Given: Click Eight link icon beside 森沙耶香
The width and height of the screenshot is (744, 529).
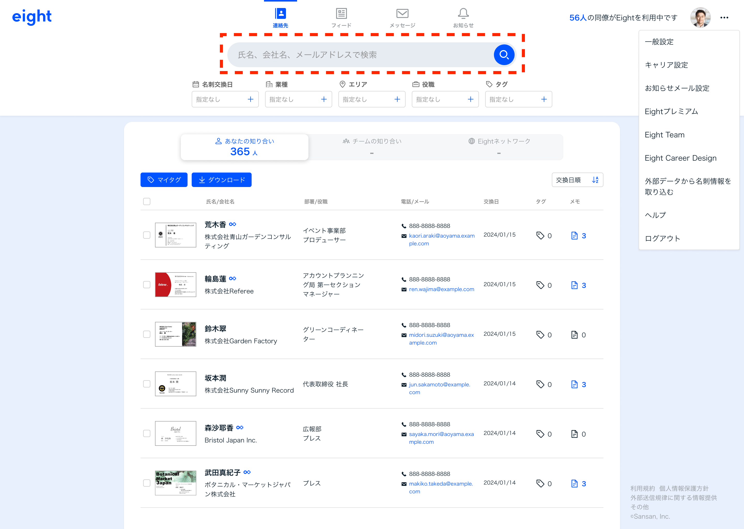Looking at the screenshot, I should pos(240,427).
